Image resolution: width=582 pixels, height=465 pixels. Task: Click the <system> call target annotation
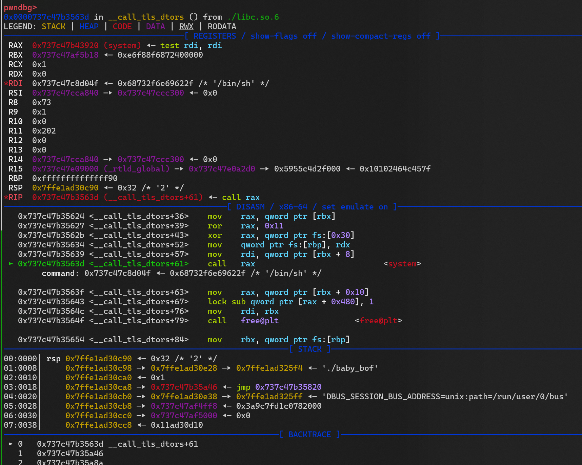coord(402,264)
